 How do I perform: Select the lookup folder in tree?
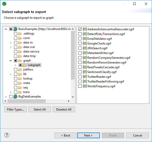pos(28,78)
